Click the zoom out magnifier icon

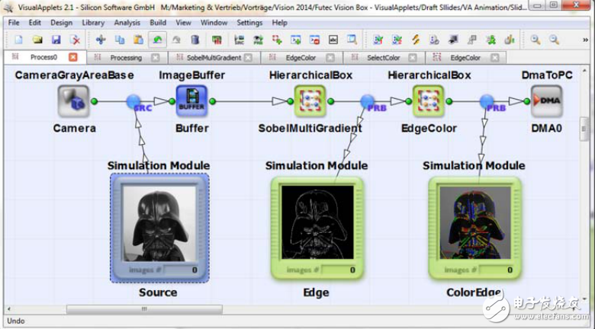coord(555,40)
